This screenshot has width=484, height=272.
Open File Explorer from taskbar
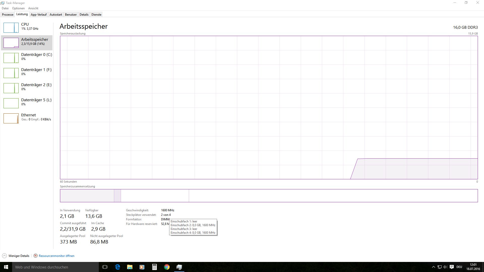130,267
